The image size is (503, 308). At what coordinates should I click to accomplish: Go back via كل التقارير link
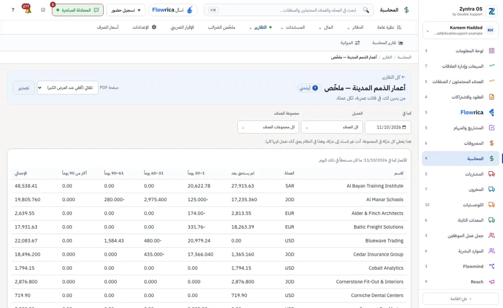coord(393,77)
